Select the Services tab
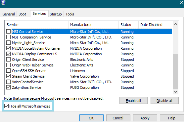 (x=39, y=13)
